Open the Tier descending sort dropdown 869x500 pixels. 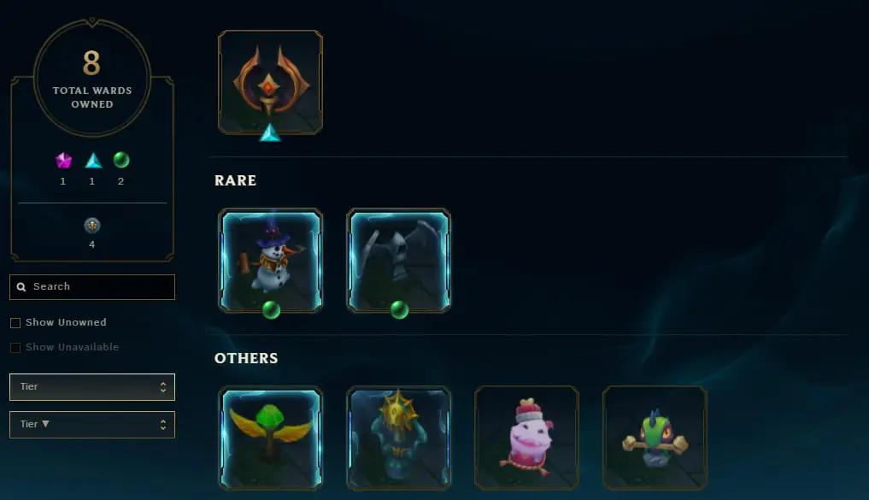(92, 425)
